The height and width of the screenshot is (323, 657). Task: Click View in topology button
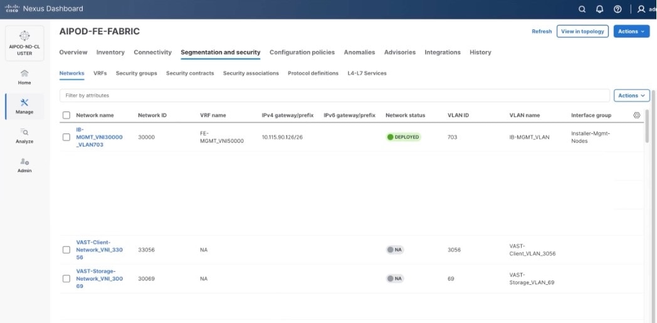click(x=582, y=31)
